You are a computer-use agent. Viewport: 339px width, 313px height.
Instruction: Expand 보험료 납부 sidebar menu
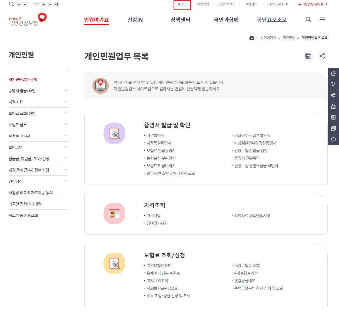pos(38,125)
